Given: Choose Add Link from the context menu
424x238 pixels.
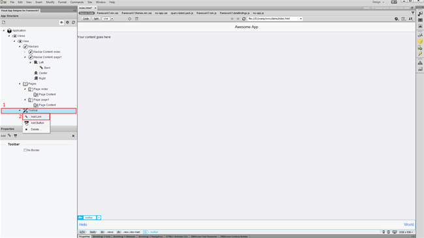Looking at the screenshot, I should [x=37, y=117].
